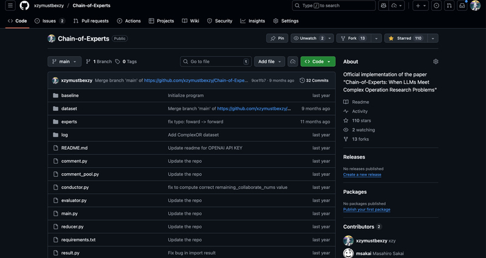Expand the Add file dropdown
Viewport: 486px width, 258px height.
[x=270, y=62]
